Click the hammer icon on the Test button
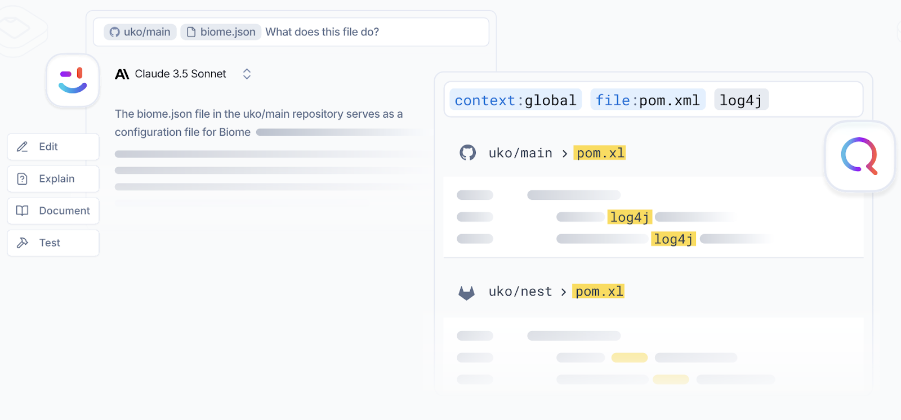Screen dimensions: 901x420 [23, 243]
